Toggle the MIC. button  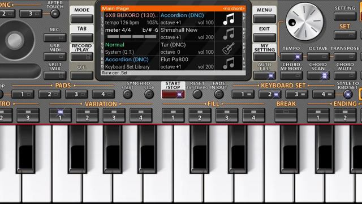coord(55,37)
